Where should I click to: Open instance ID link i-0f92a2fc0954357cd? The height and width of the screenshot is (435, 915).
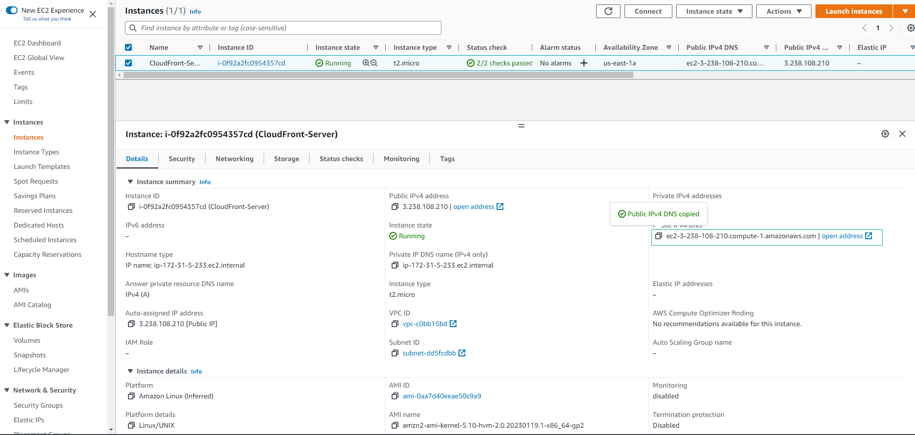[x=251, y=63]
